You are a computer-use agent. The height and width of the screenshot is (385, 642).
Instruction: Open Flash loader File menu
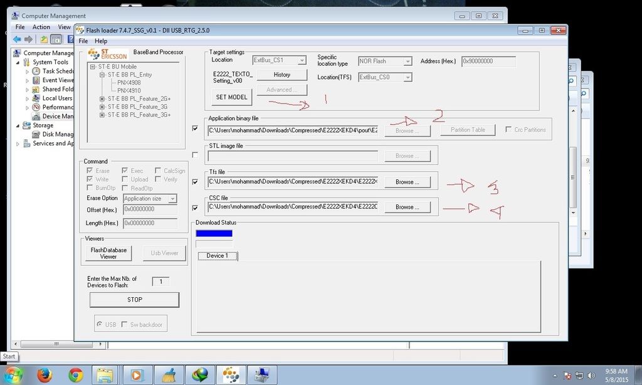click(83, 41)
